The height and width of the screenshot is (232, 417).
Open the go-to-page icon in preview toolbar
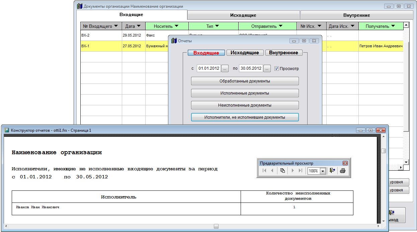coord(282,171)
